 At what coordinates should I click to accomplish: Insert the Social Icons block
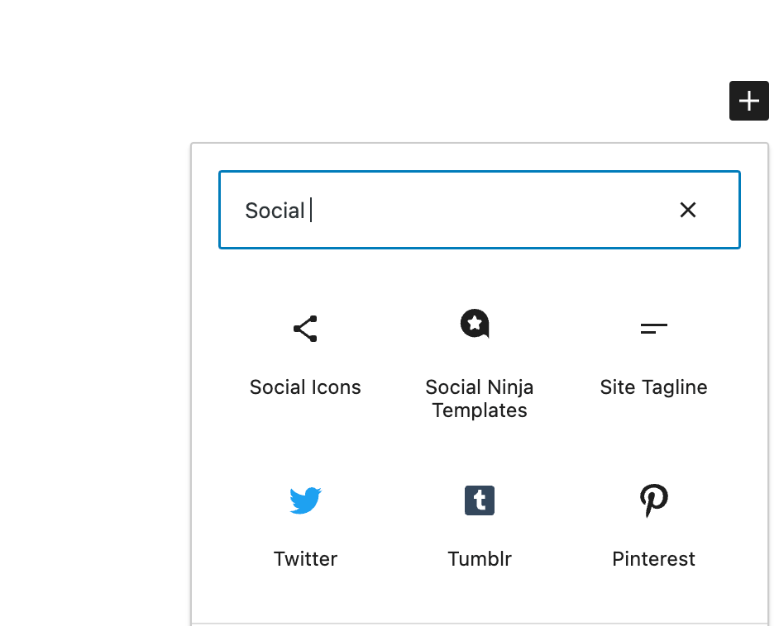[305, 355]
